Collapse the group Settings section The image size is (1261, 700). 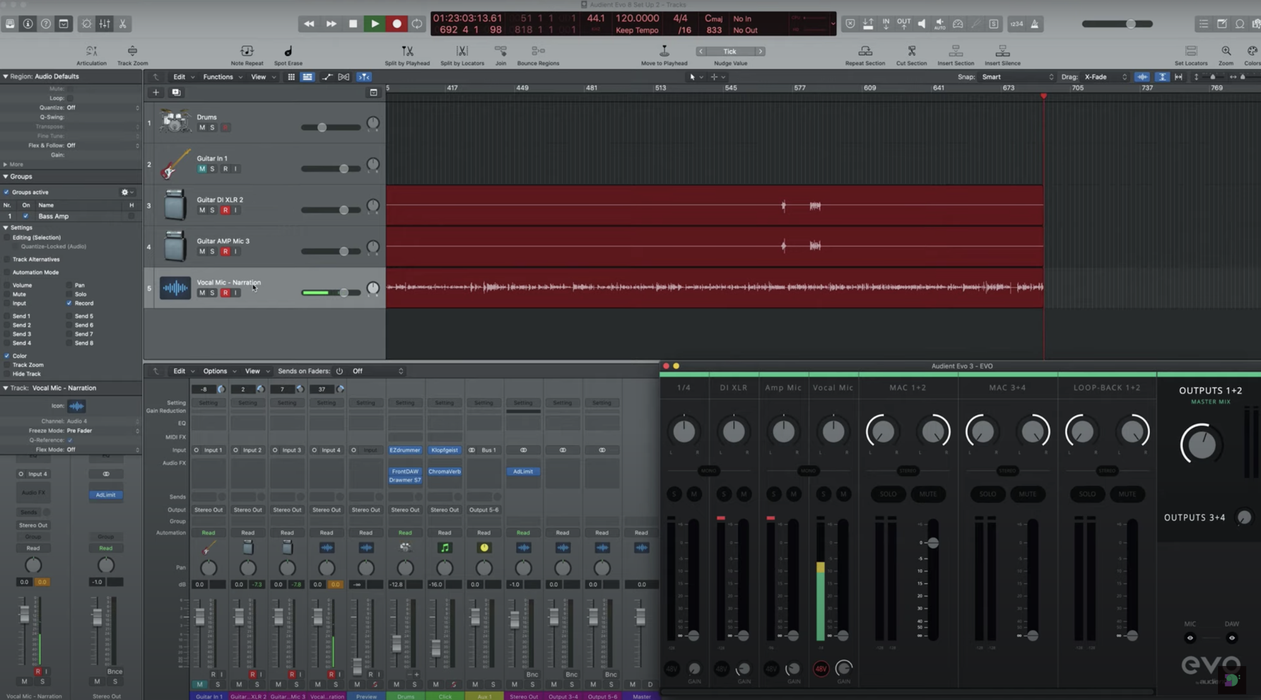click(x=6, y=228)
